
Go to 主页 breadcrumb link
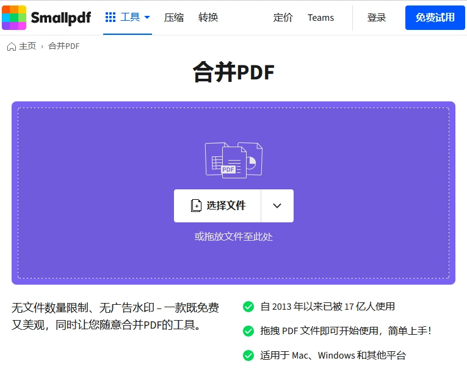(27, 46)
